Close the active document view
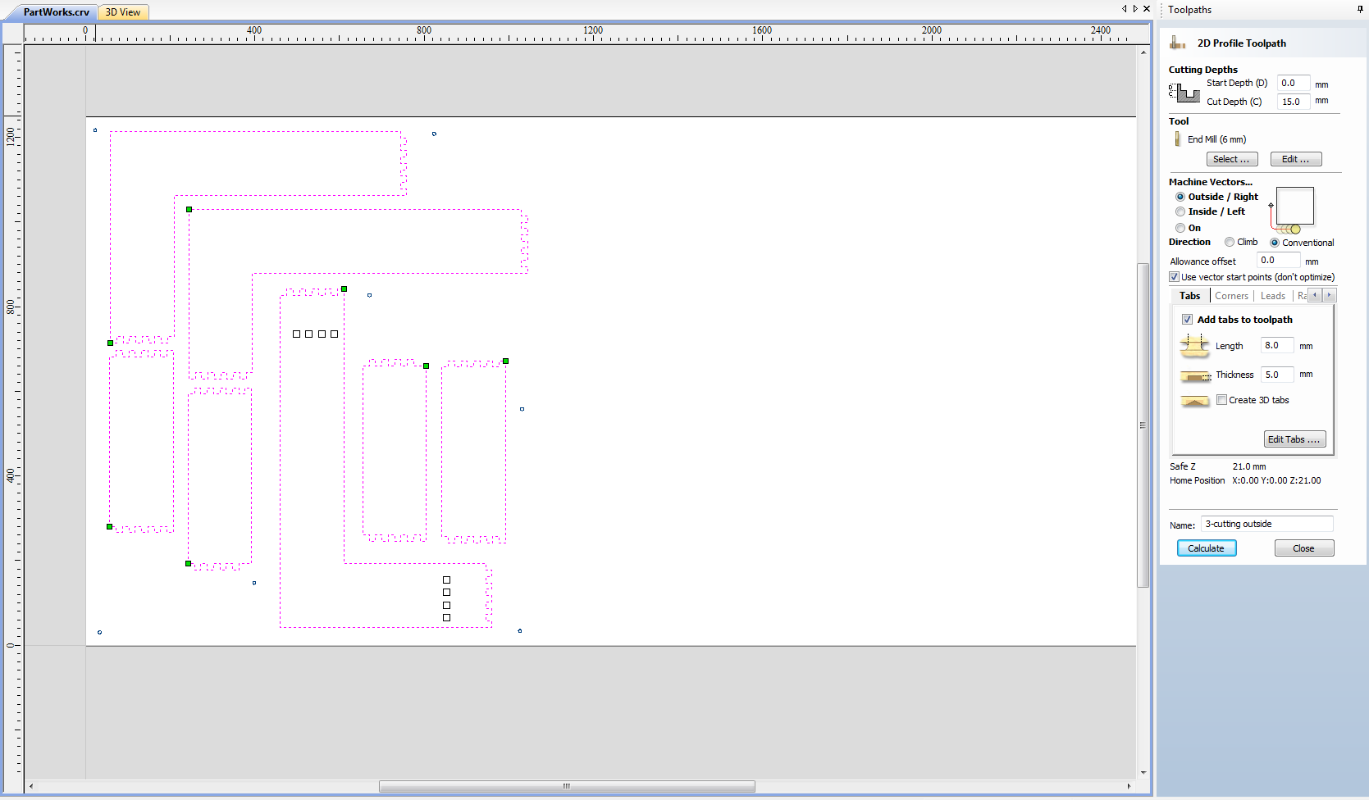The image size is (1369, 800). pyautogui.click(x=1147, y=9)
